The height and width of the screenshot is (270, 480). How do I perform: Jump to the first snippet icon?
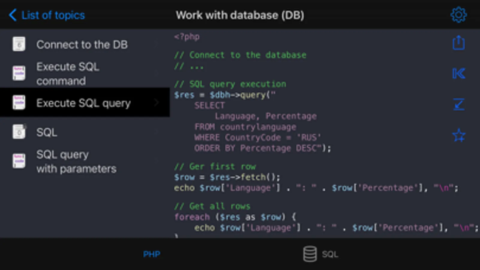click(x=459, y=73)
